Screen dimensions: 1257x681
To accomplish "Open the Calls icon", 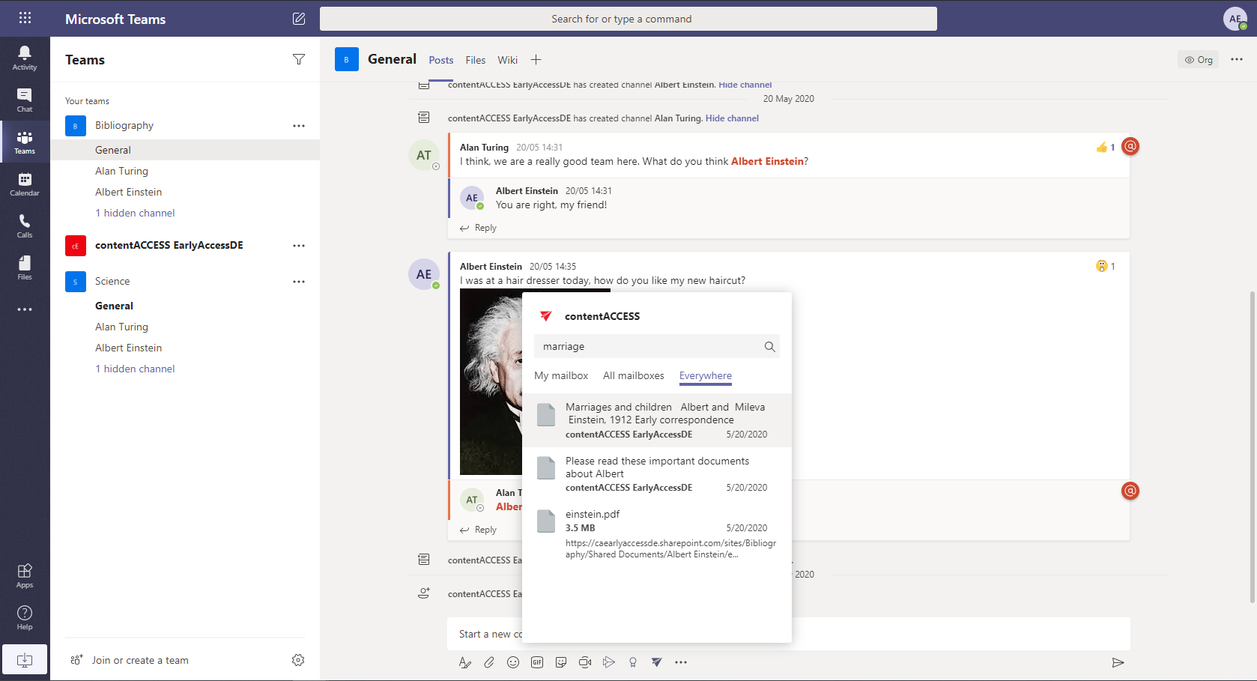I will (25, 225).
